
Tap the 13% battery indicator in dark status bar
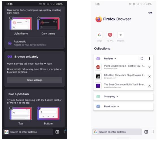tap(59, 4)
